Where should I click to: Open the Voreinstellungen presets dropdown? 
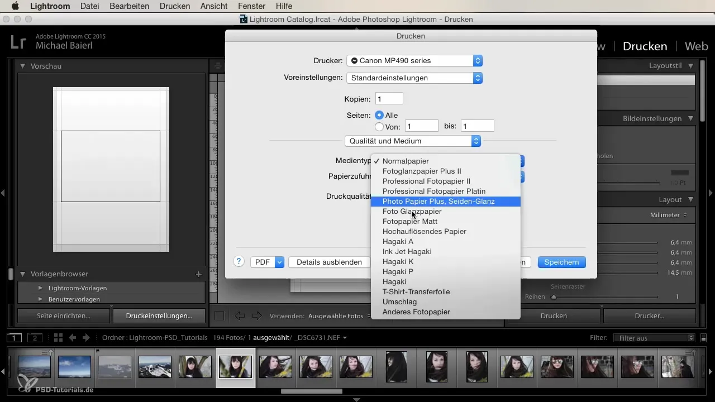click(x=414, y=78)
